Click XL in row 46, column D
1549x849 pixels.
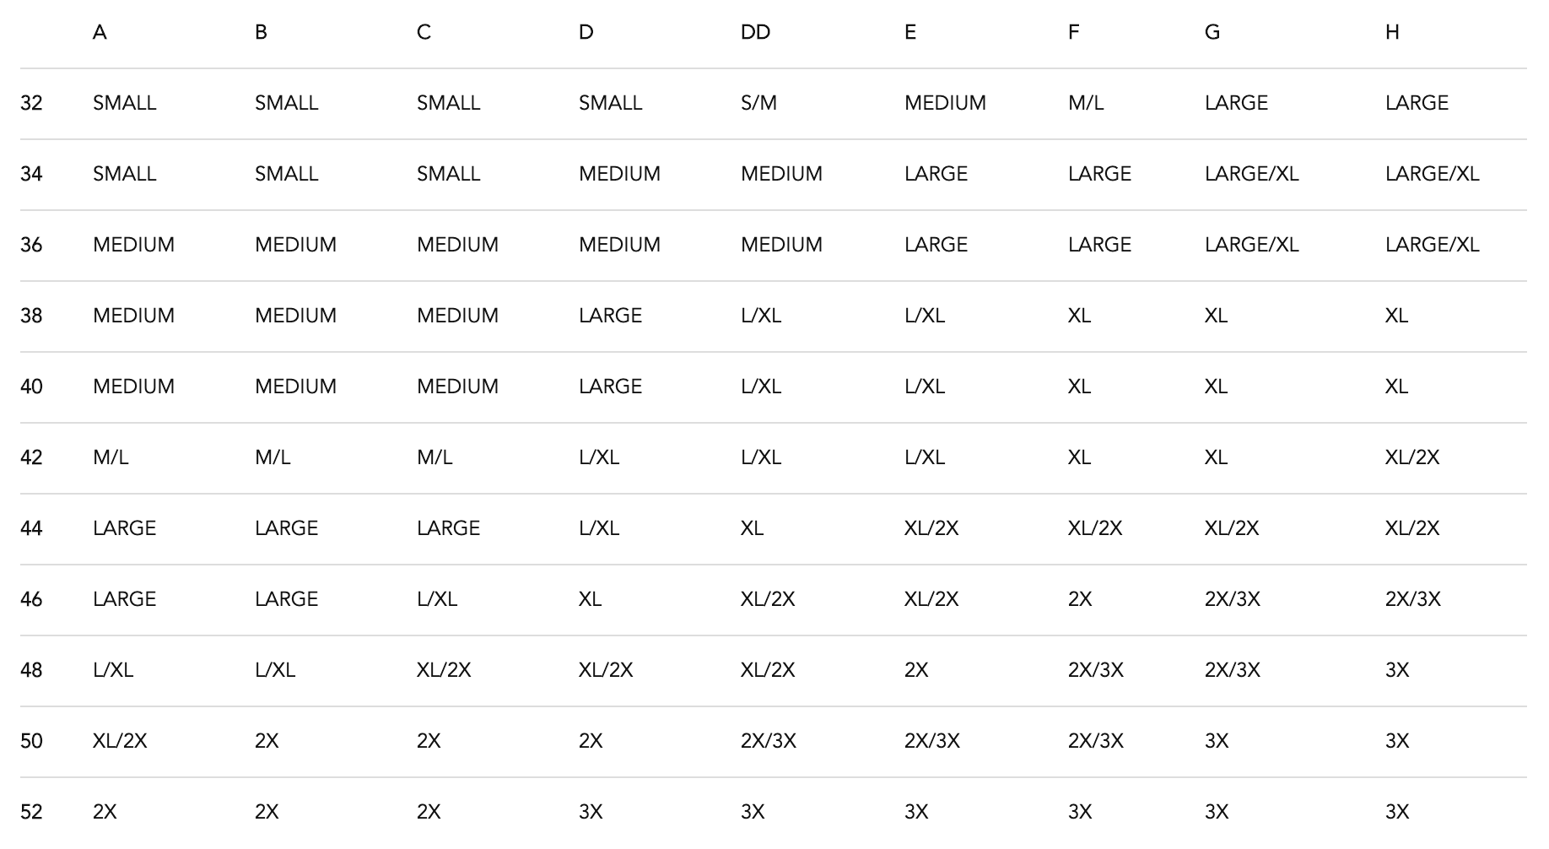coord(590,599)
